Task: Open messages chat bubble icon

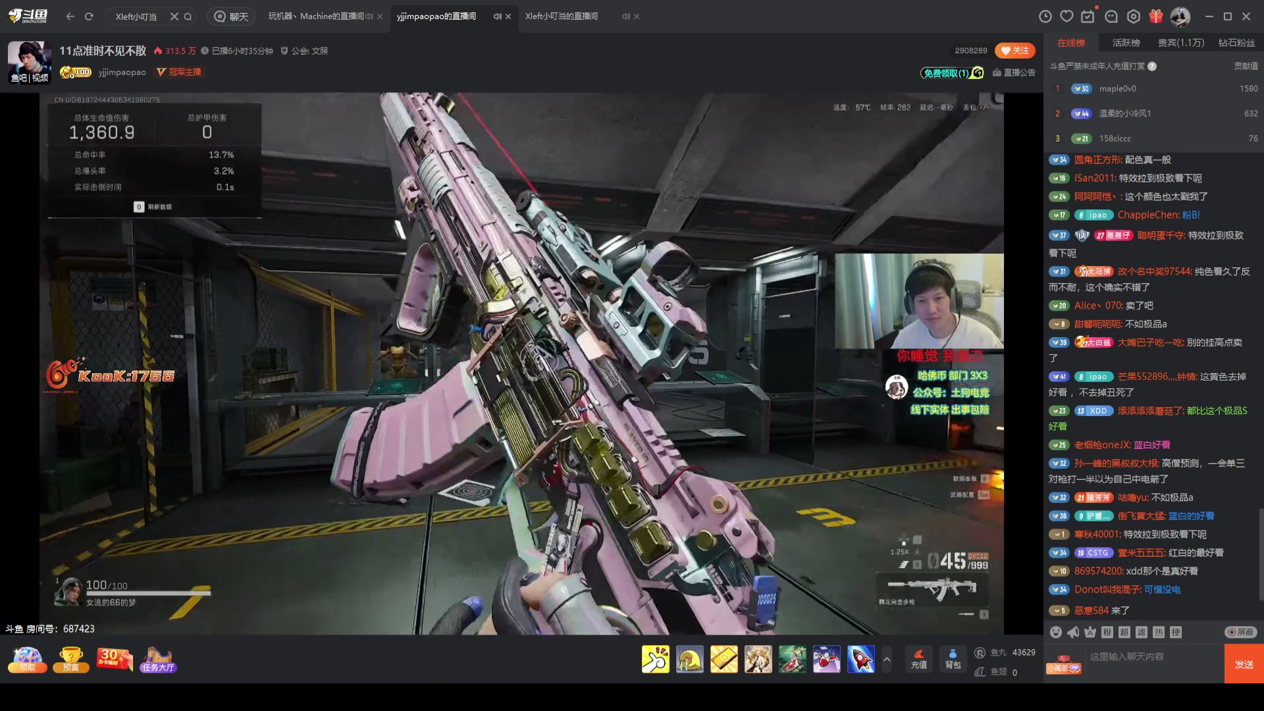Action: coord(1111,16)
